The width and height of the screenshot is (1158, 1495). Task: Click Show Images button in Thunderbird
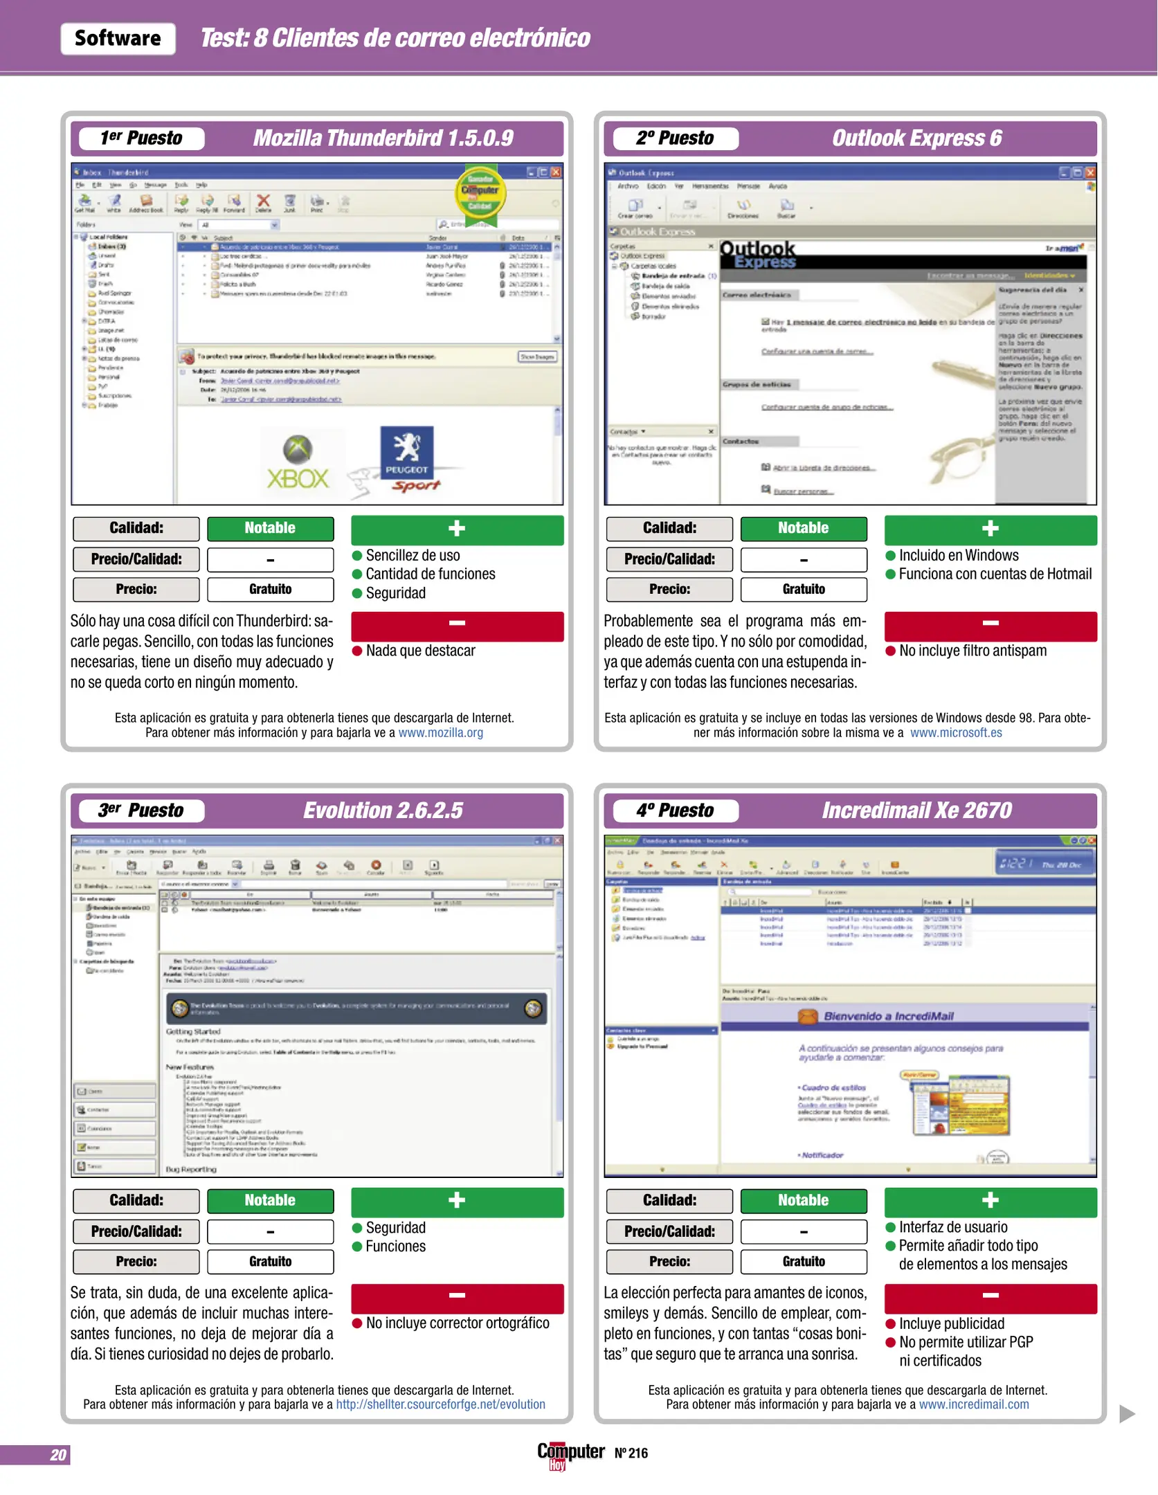tap(538, 356)
